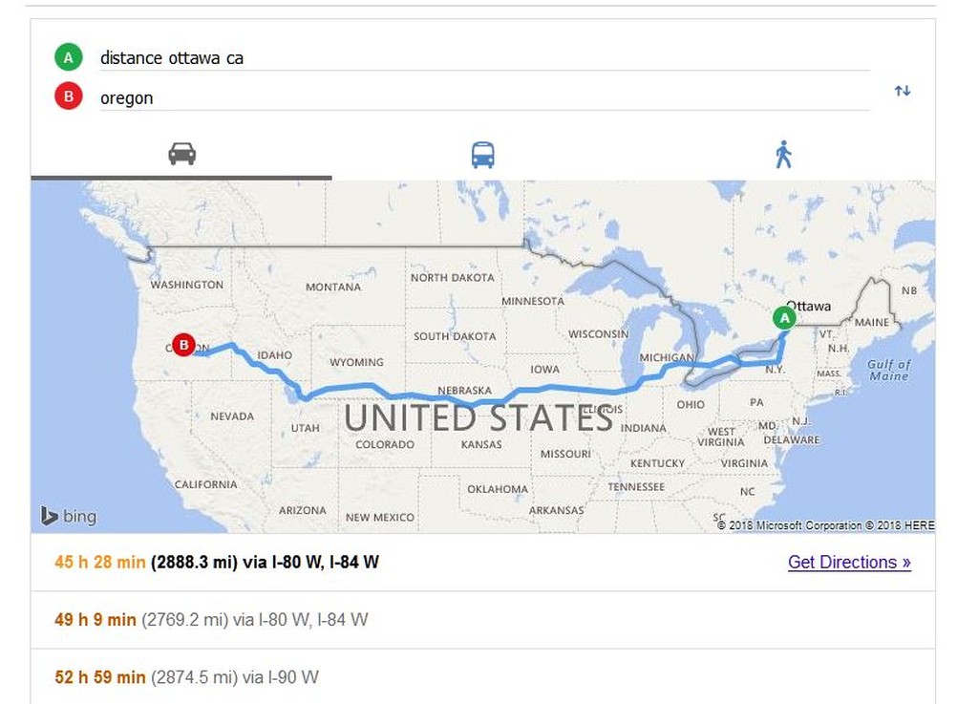This screenshot has width=978, height=704.
Task: Click the Bing logo on the map
Action: point(69,517)
